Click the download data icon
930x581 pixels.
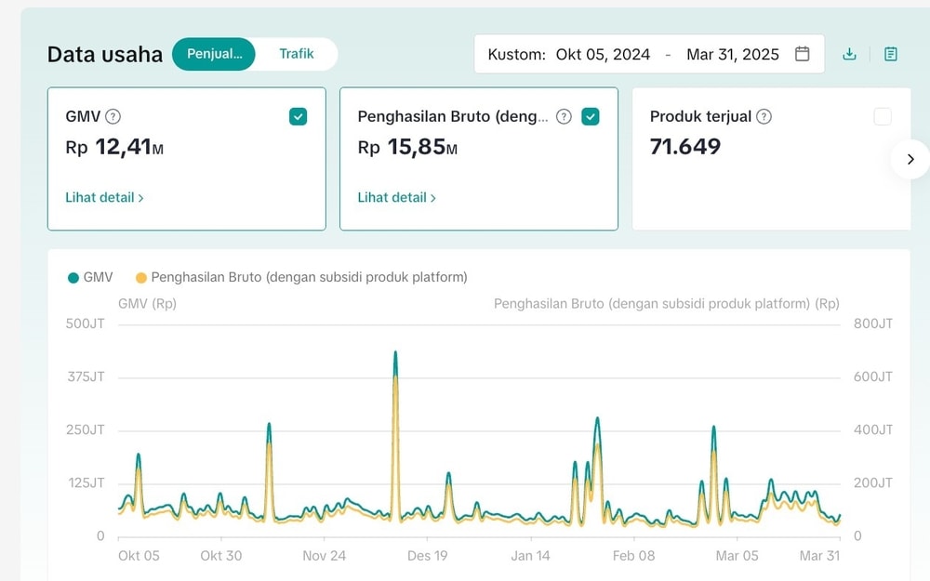pos(849,54)
